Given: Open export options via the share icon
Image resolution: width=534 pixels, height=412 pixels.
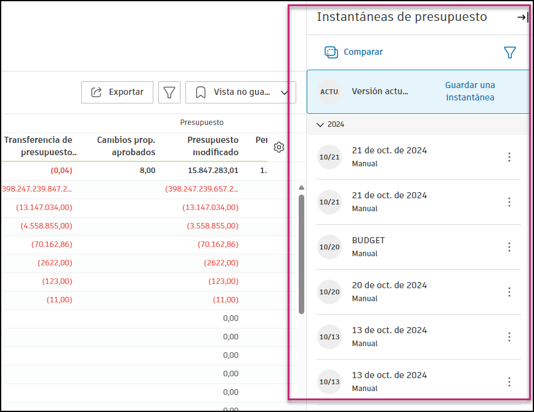Looking at the screenshot, I should pyautogui.click(x=97, y=92).
